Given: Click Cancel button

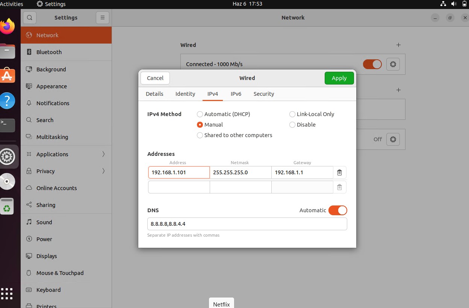Looking at the screenshot, I should point(155,78).
